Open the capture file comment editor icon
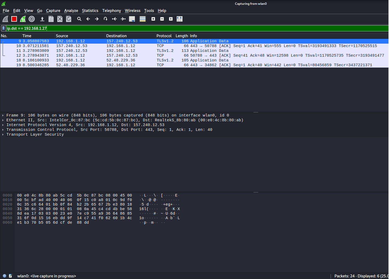Viewport: 389px width, 279px height. 10,276
